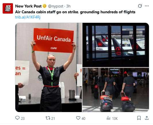The height and width of the screenshot is (125, 153).
Task: Click the New York Post display name
Action: (x=28, y=6)
